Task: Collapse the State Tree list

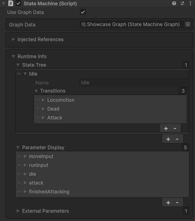Action: [18, 65]
